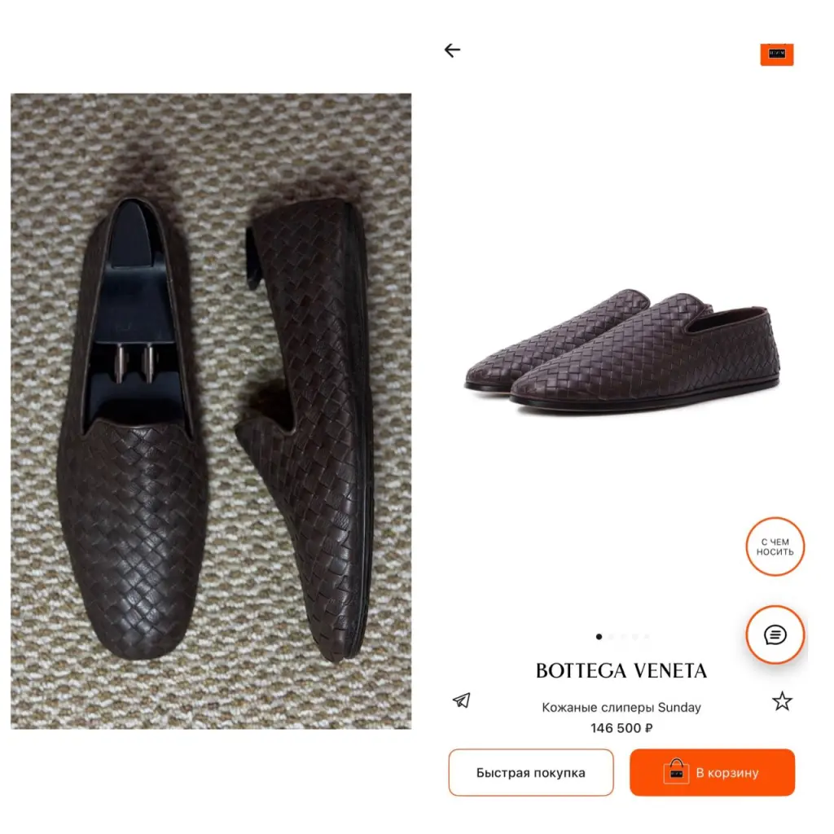Click the price 146 500 ₽

click(621, 728)
